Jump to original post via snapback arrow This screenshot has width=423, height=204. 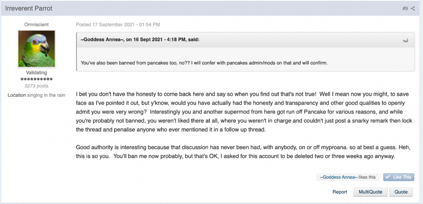tap(405, 41)
